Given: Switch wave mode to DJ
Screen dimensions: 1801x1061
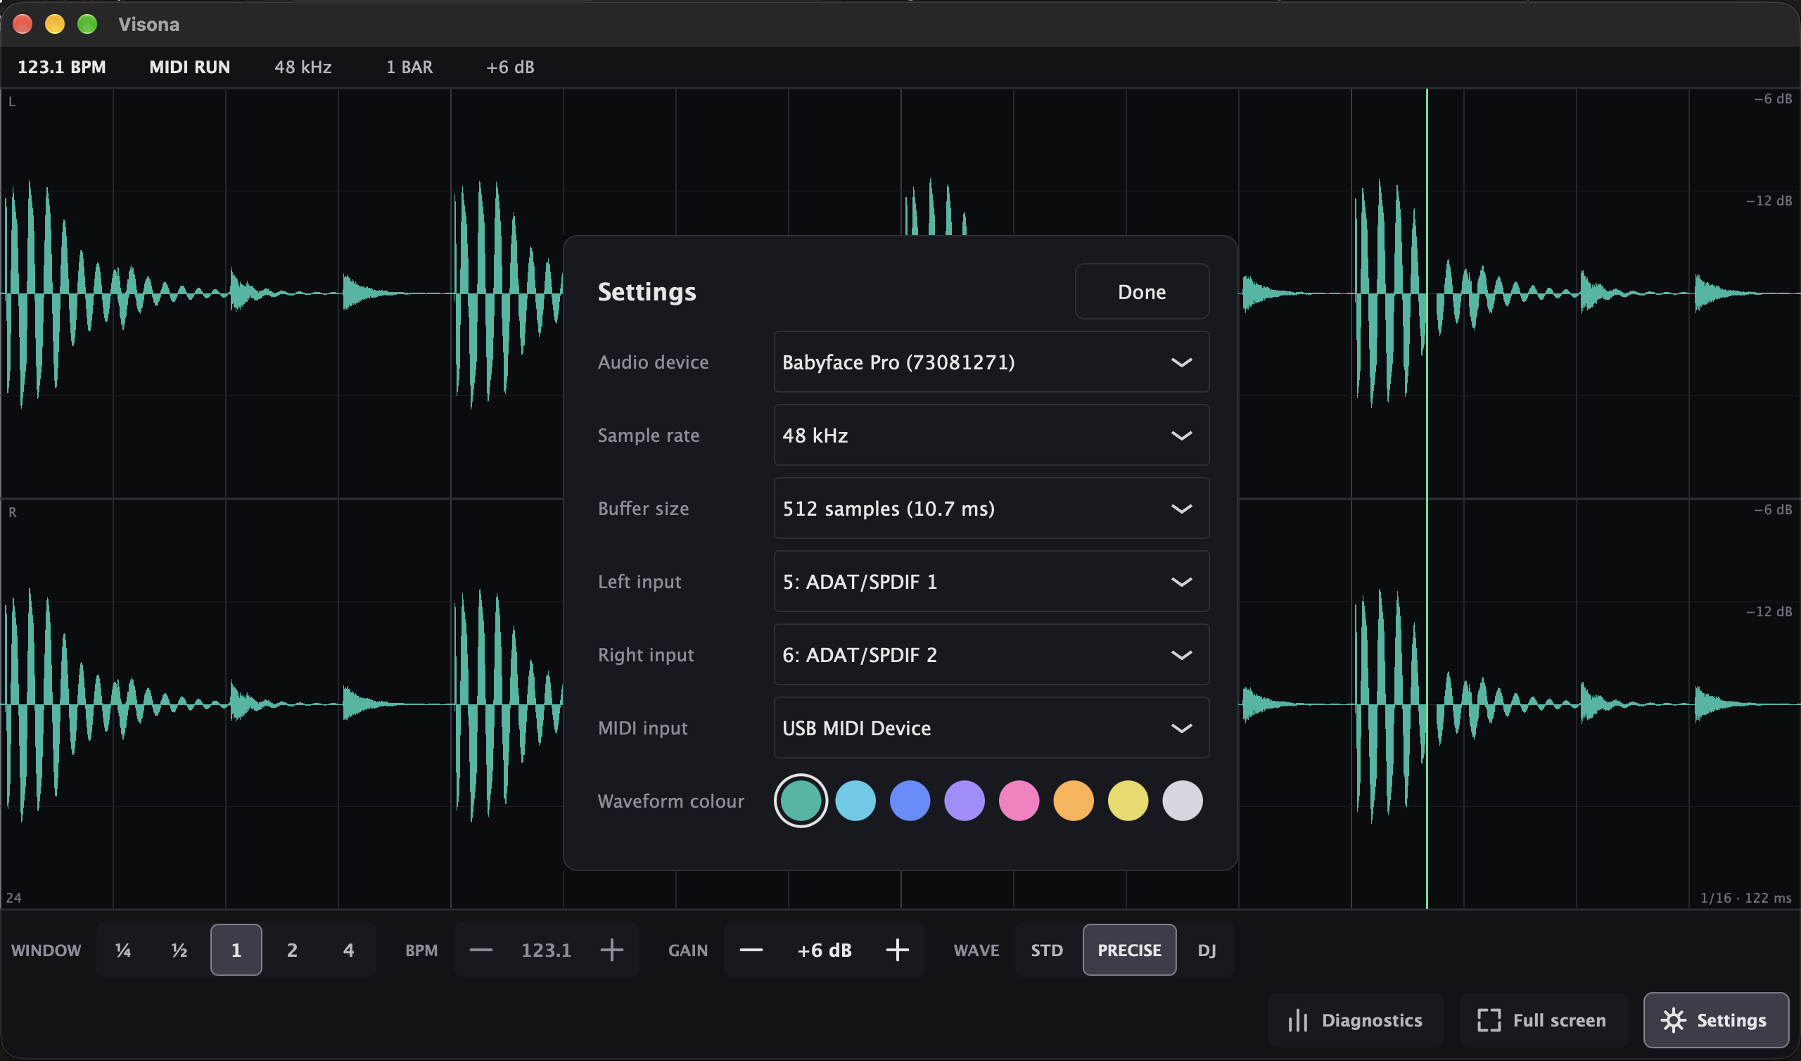Looking at the screenshot, I should pyautogui.click(x=1207, y=950).
